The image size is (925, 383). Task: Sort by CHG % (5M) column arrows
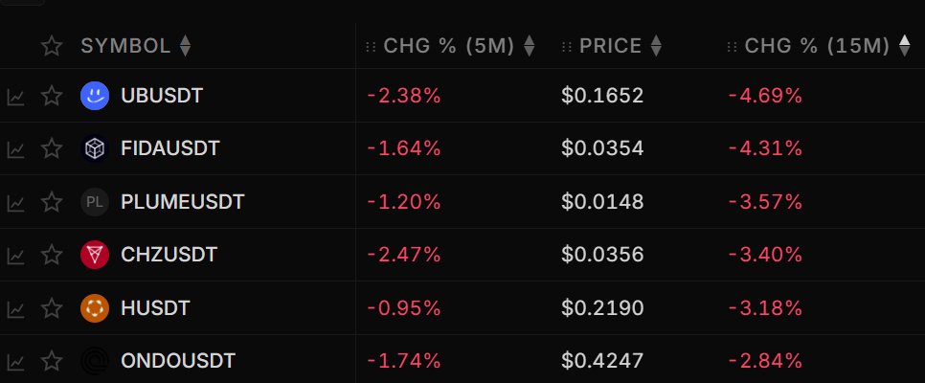coord(530,45)
